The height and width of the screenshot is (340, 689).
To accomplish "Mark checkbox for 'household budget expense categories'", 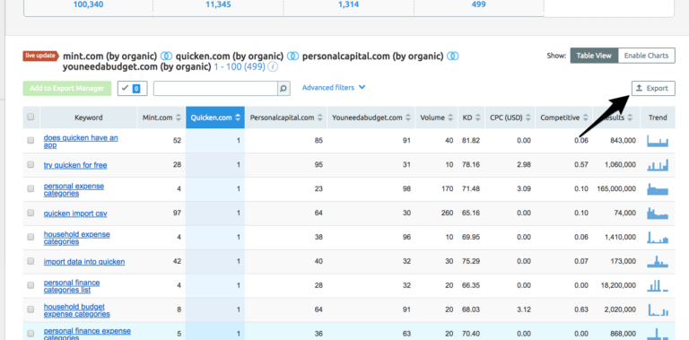I will 31,309.
